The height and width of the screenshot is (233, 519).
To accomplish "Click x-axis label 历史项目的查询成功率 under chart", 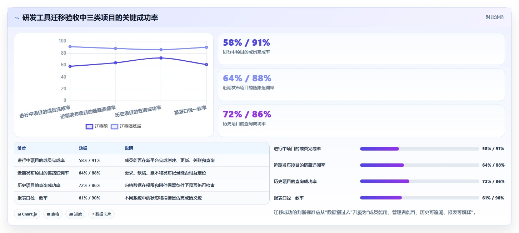I will tap(138, 111).
